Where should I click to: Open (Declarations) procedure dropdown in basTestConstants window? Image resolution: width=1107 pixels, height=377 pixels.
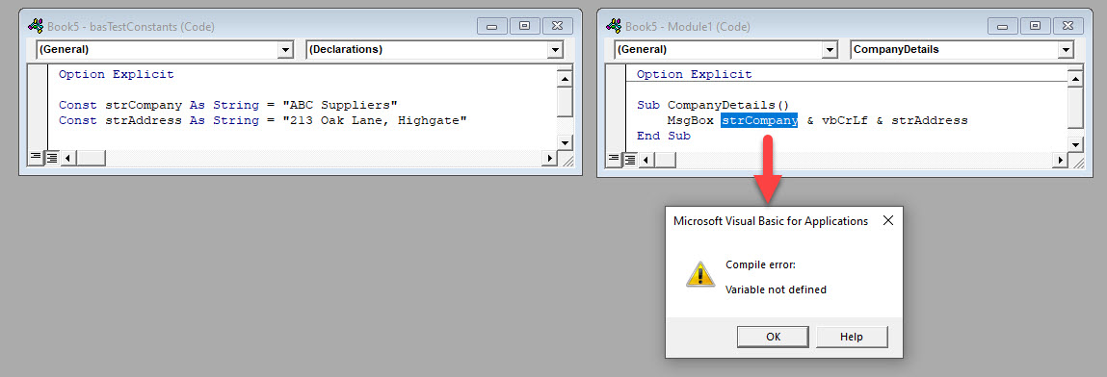[555, 50]
